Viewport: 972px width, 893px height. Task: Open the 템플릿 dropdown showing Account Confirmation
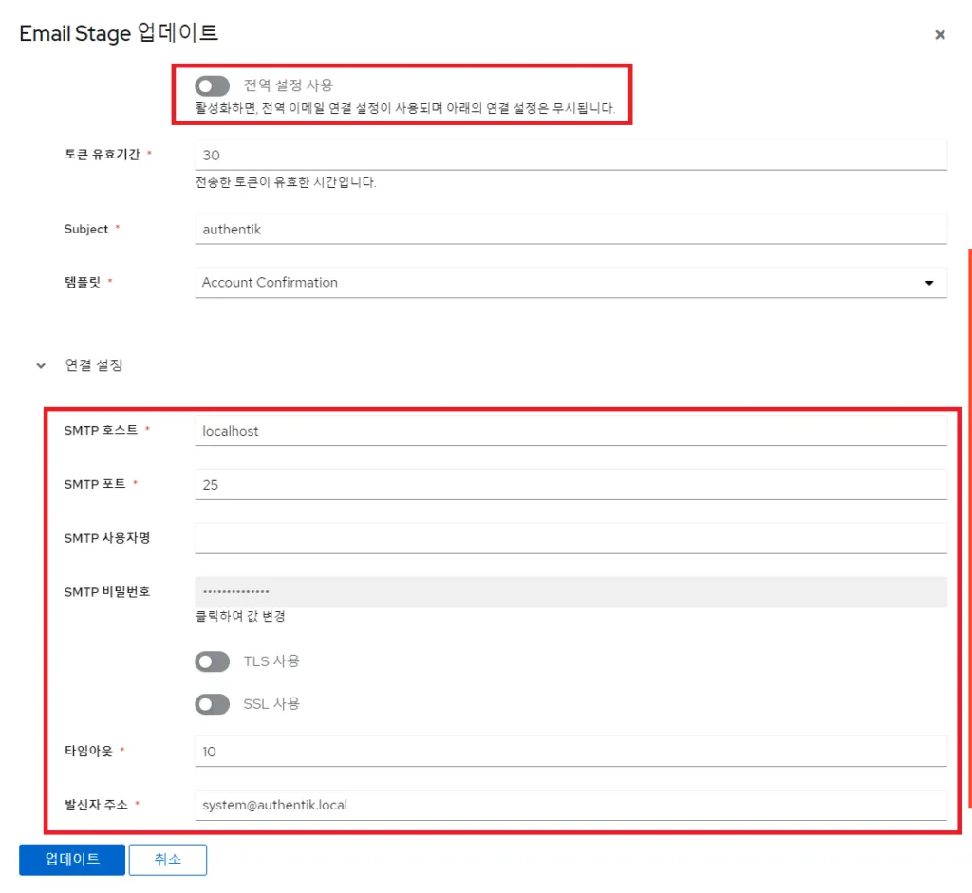[x=570, y=283]
